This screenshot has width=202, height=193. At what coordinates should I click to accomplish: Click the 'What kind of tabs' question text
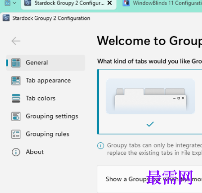pos(149,62)
